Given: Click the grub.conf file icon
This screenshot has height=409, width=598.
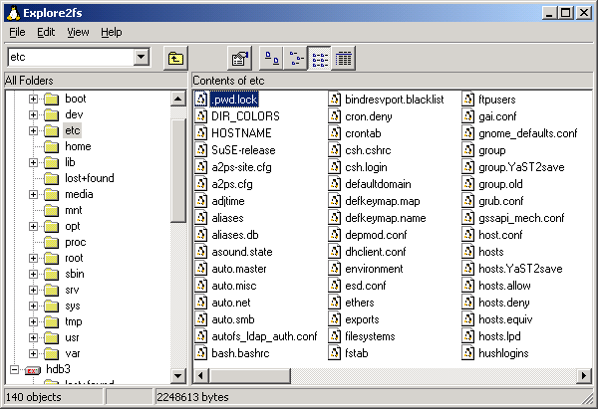Looking at the screenshot, I should pos(468,201).
